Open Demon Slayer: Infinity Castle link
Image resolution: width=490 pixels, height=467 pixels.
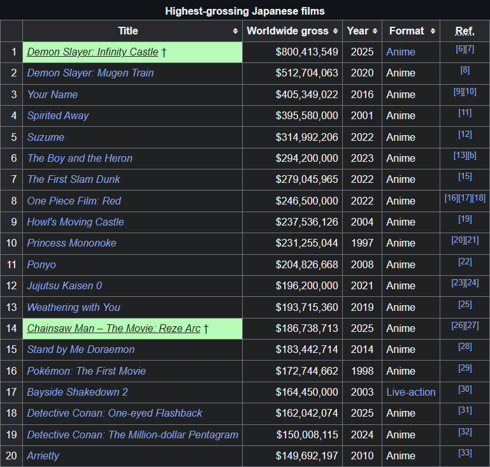pyautogui.click(x=92, y=52)
